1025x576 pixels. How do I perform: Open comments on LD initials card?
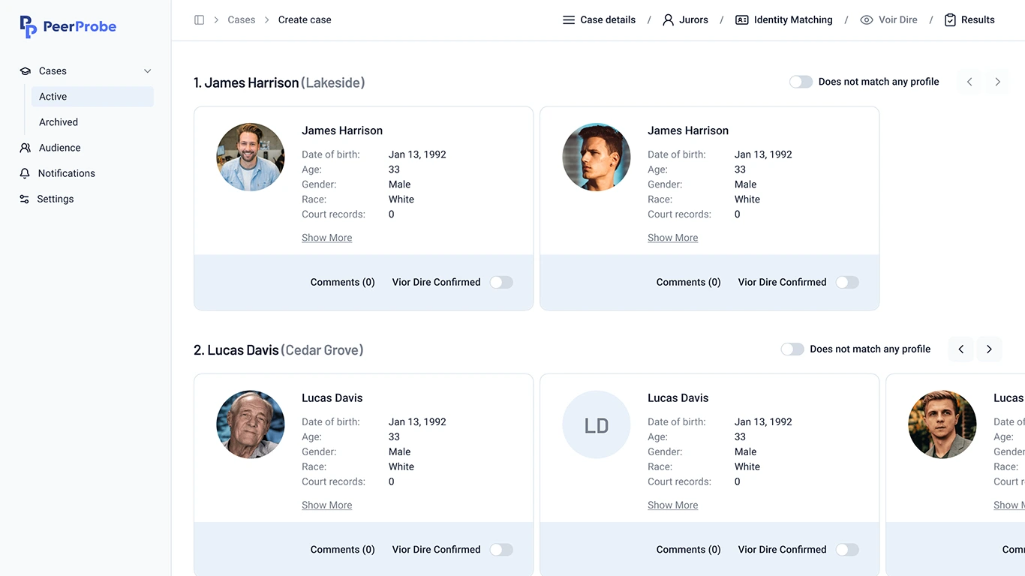point(688,550)
